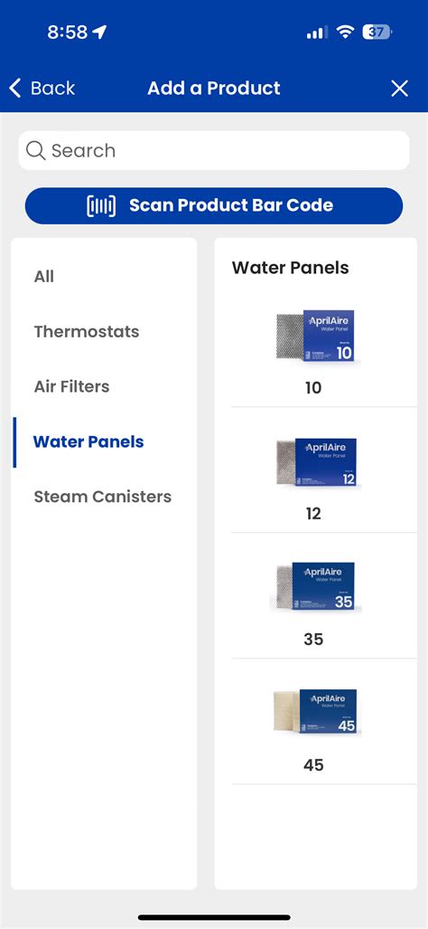Viewport: 428px width, 929px height.
Task: Click the magnifying glass search icon
Action: coord(35,150)
